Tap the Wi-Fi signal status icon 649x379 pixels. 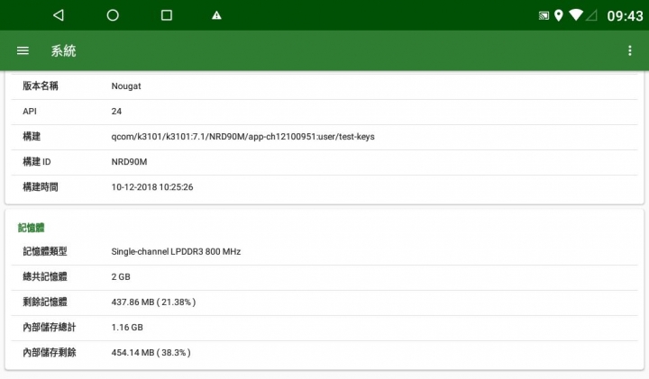point(576,15)
